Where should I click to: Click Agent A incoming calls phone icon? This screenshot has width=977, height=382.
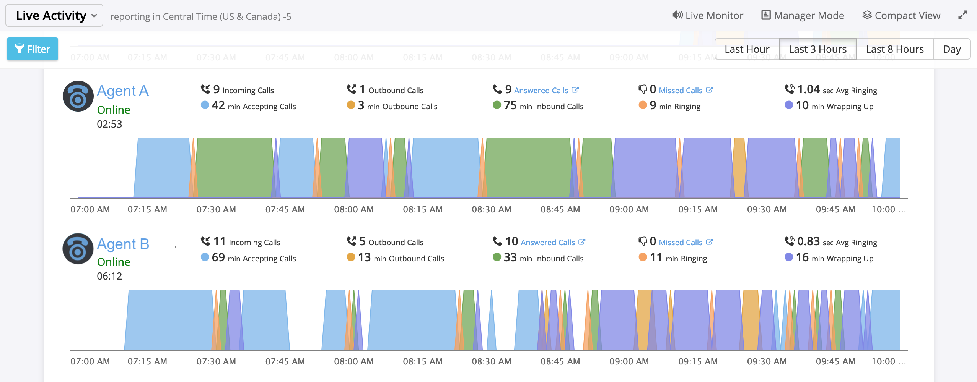tap(205, 89)
